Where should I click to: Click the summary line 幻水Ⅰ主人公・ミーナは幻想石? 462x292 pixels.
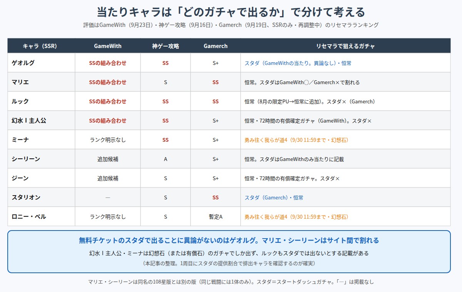pyautogui.click(x=229, y=253)
